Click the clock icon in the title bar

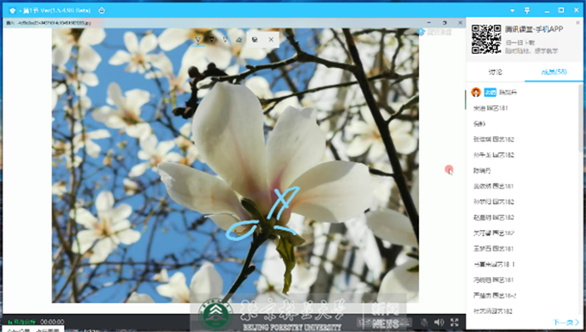coord(101,11)
